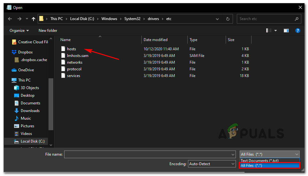
Task: Click the hosts file icon
Action: 63,49
